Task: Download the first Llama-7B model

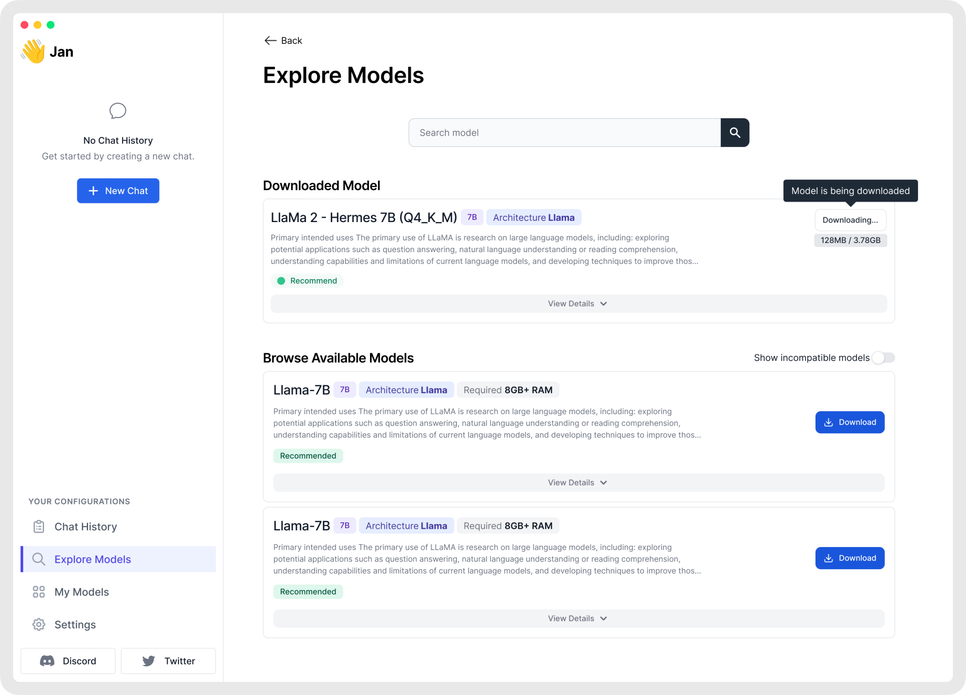Action: (x=850, y=422)
